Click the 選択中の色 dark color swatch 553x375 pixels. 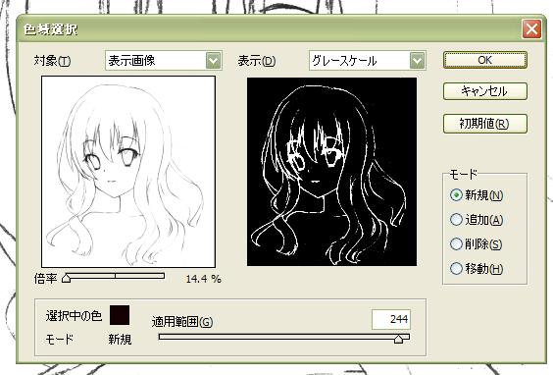[120, 315]
